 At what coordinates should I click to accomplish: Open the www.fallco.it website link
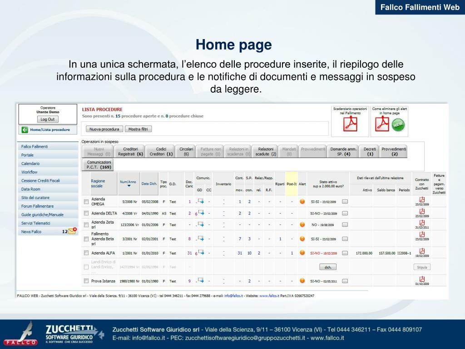[269, 296]
